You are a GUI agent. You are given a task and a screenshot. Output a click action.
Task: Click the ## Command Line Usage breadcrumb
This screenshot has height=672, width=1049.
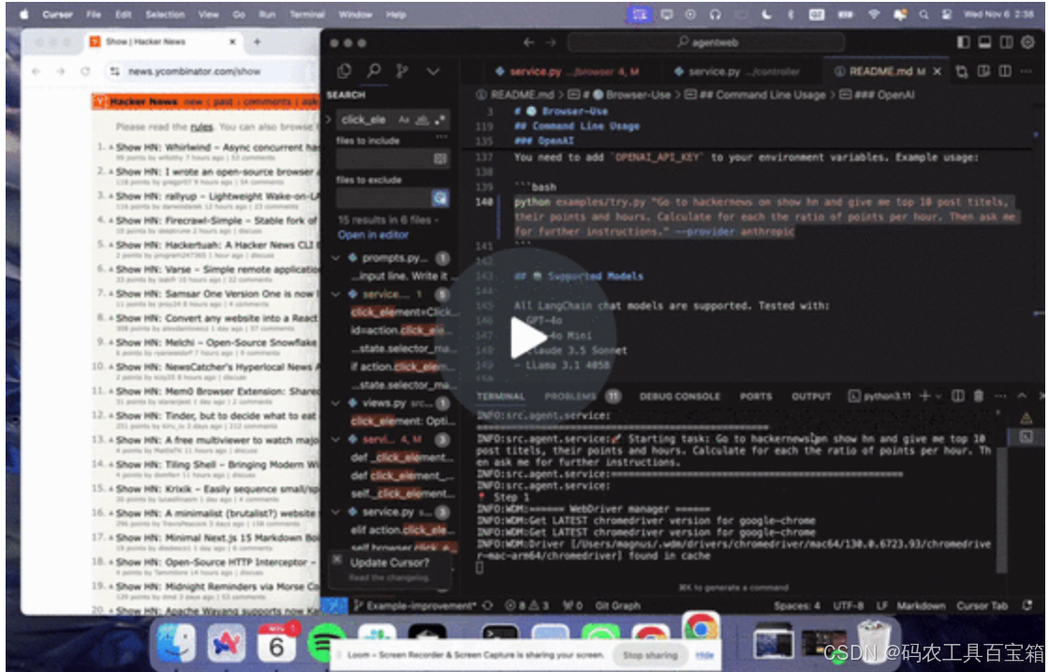tap(756, 95)
